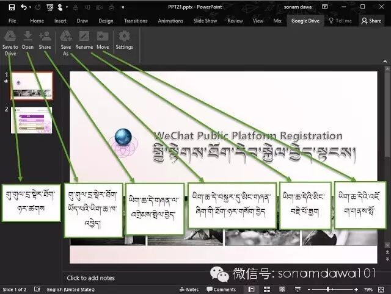Click the Tell me search box

[x=340, y=21]
